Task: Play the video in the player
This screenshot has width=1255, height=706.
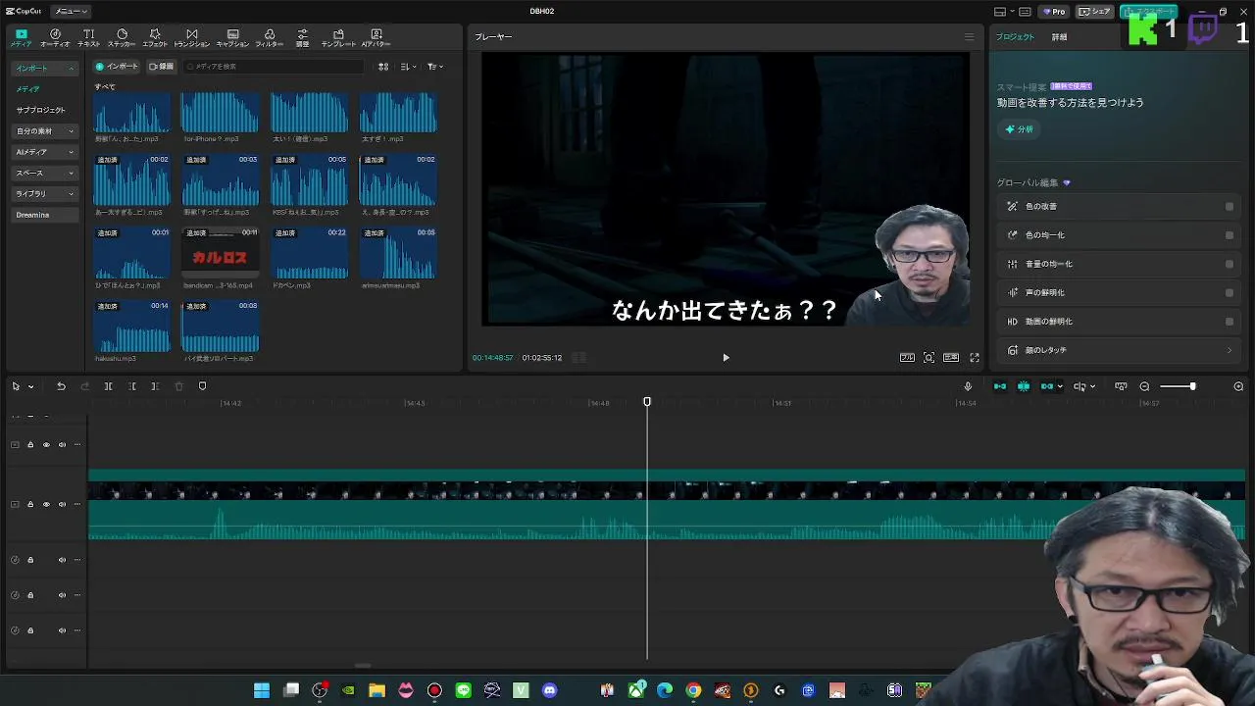Action: 726,358
